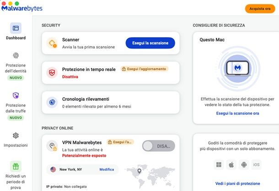The height and width of the screenshot is (191, 279).
Task: Click the yellow macOS minimize button
Action: pos(11,3)
